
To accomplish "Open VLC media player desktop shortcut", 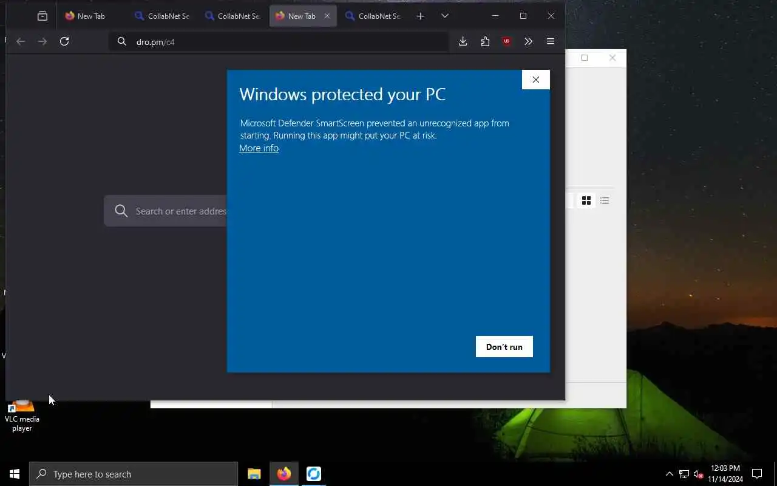I will pos(22,416).
